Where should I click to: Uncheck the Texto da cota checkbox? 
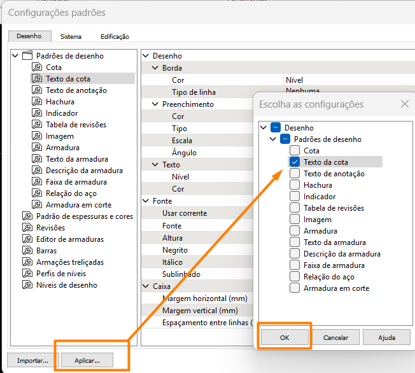[295, 162]
